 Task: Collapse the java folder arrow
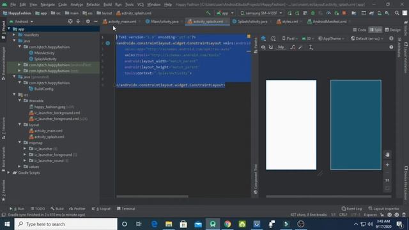click(x=14, y=41)
